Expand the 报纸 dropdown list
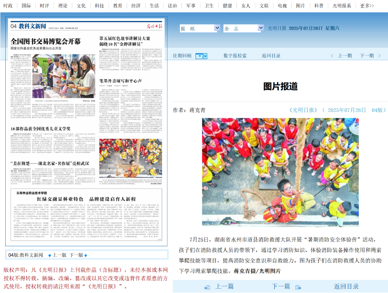Viewport: 388px width, 293px height. tap(217, 28)
